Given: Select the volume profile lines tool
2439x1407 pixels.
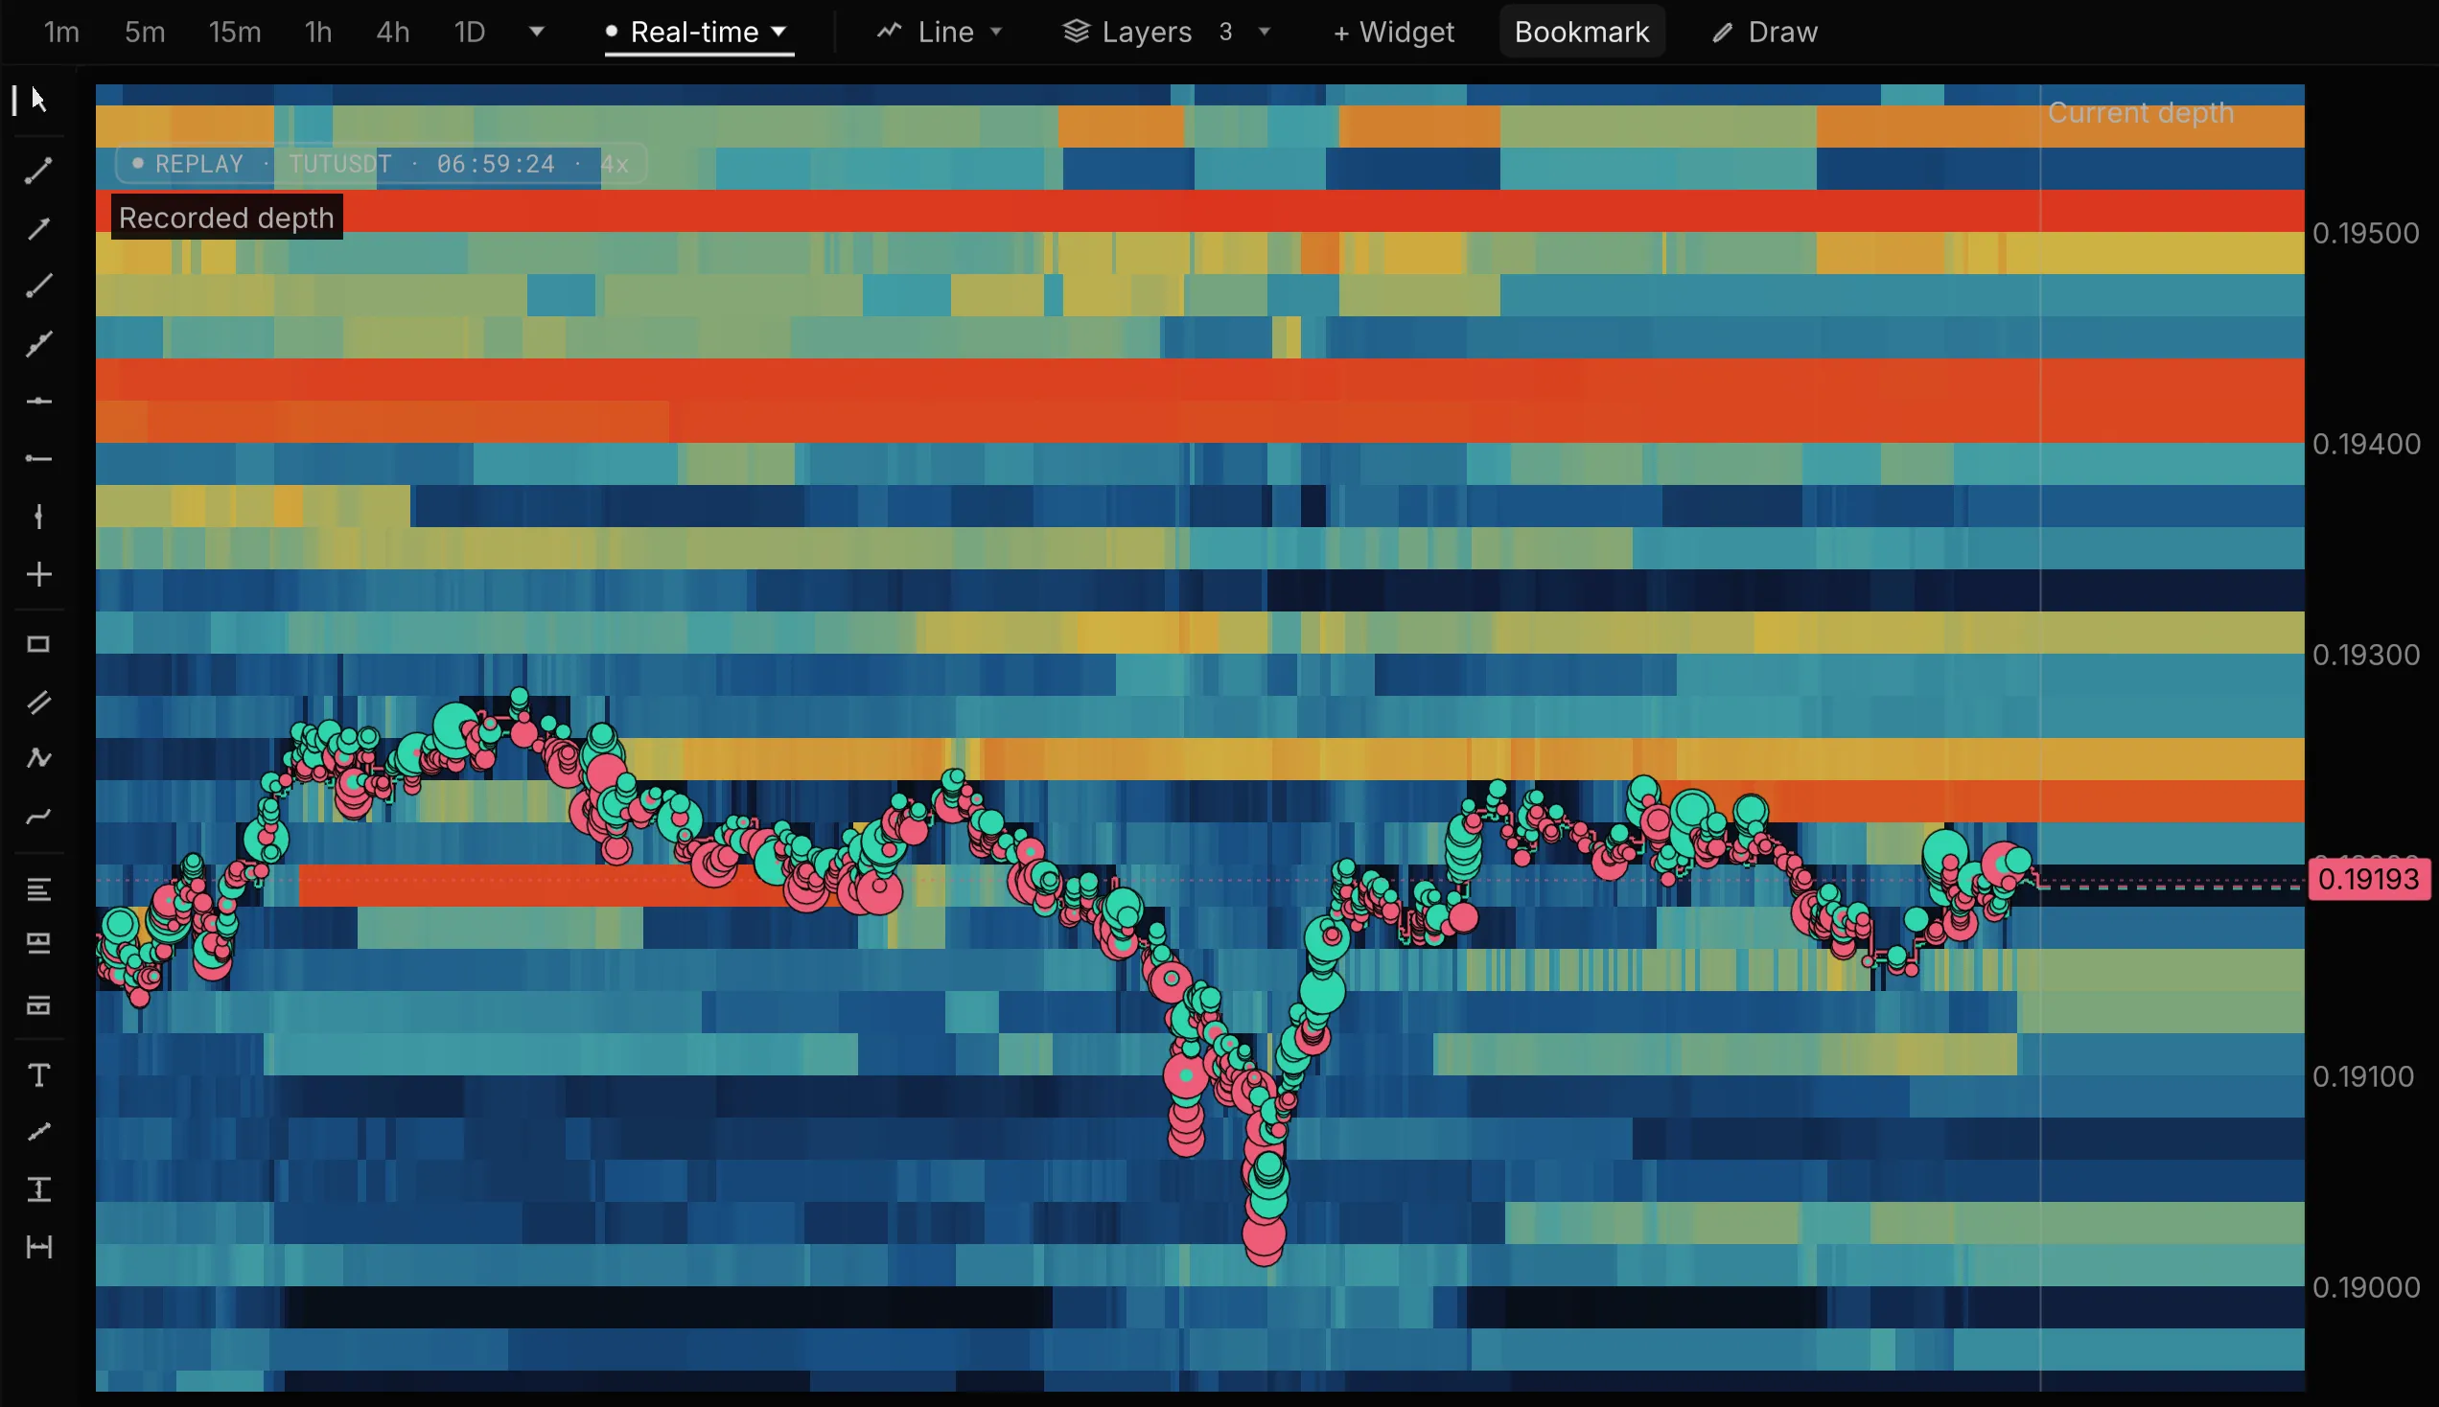Looking at the screenshot, I should point(38,889).
